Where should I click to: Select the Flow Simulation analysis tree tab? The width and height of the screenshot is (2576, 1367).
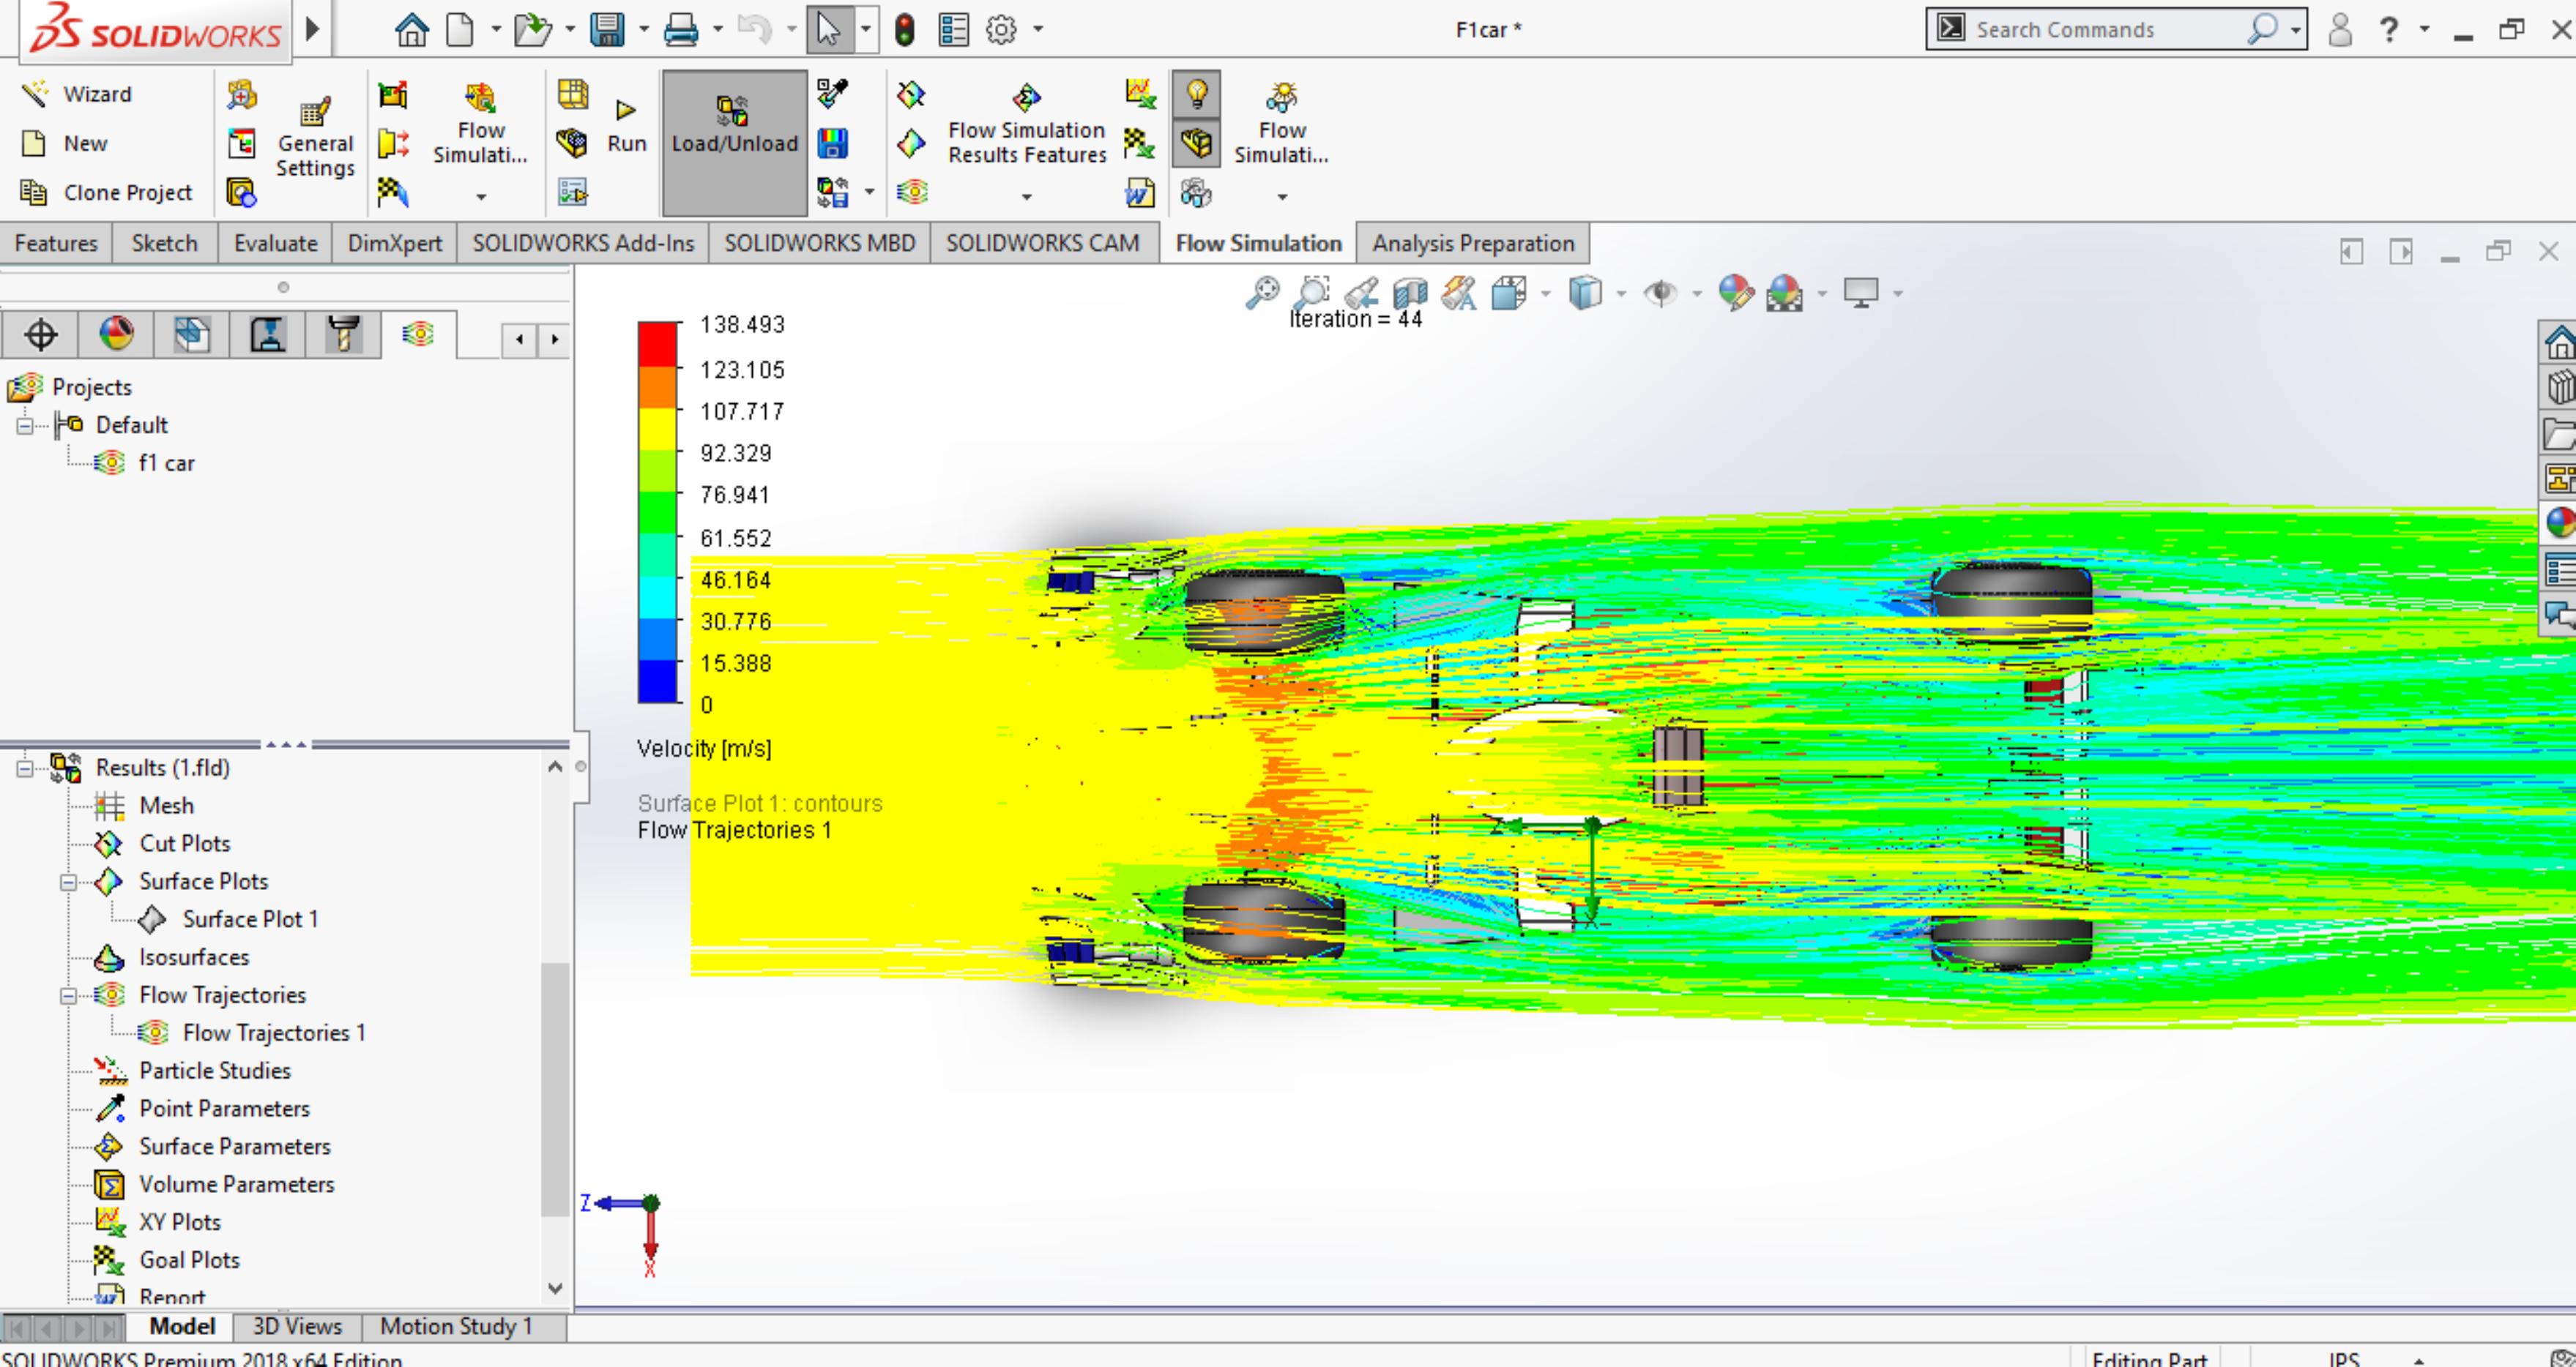pyautogui.click(x=418, y=334)
